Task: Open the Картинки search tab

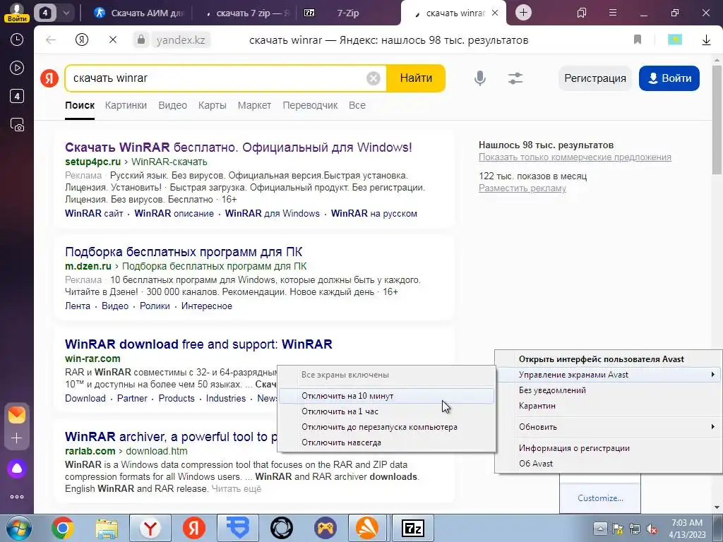Action: tap(126, 106)
